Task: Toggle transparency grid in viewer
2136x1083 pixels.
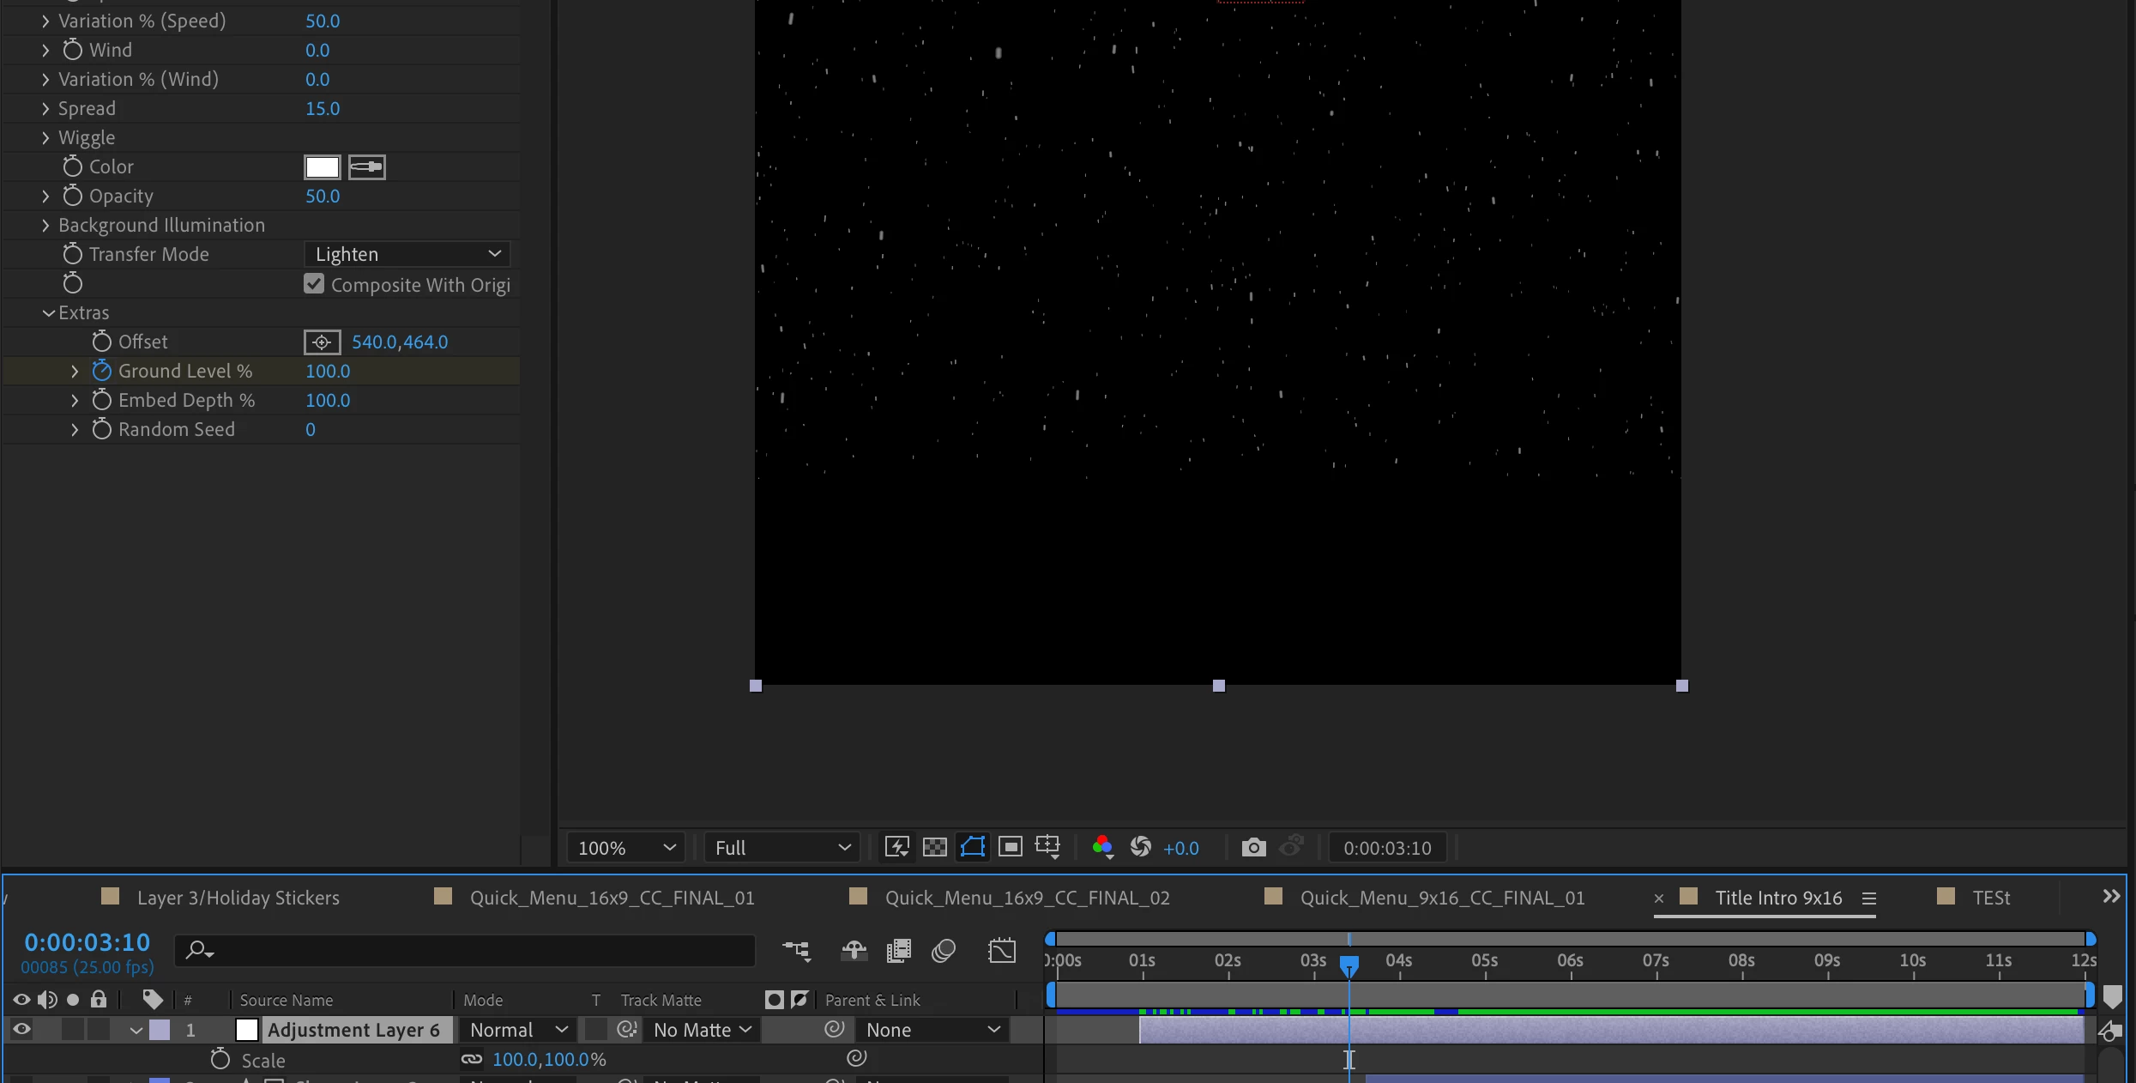Action: click(x=934, y=848)
